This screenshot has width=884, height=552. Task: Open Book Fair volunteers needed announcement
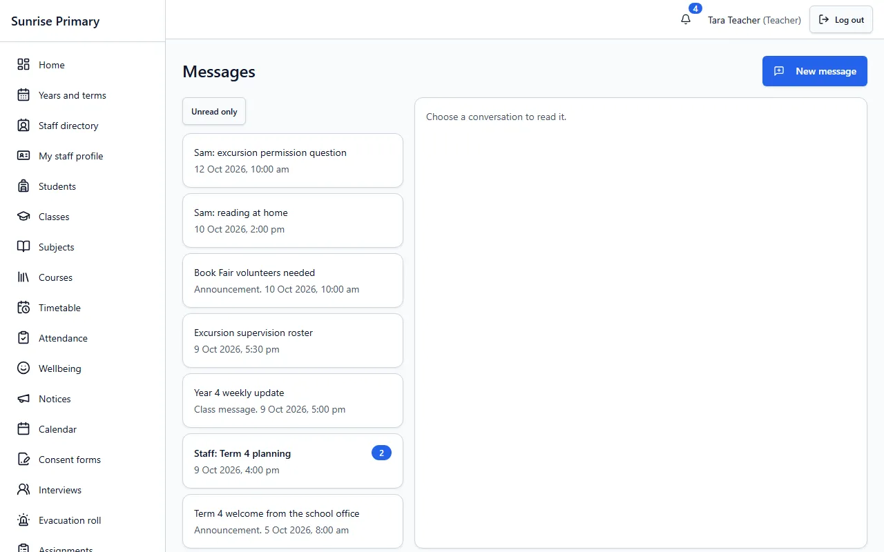(x=293, y=280)
